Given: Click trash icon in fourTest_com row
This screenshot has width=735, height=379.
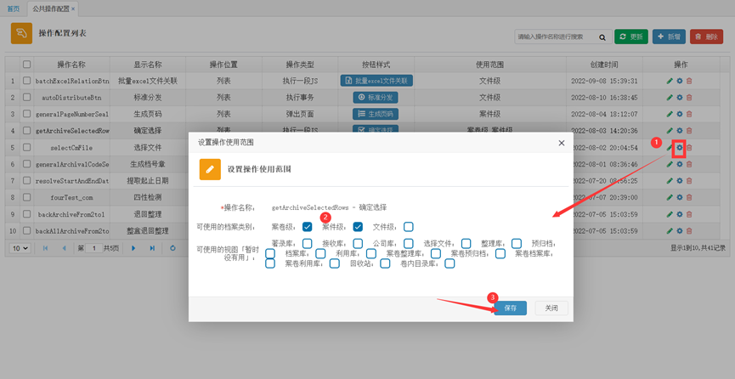Looking at the screenshot, I should (x=689, y=197).
